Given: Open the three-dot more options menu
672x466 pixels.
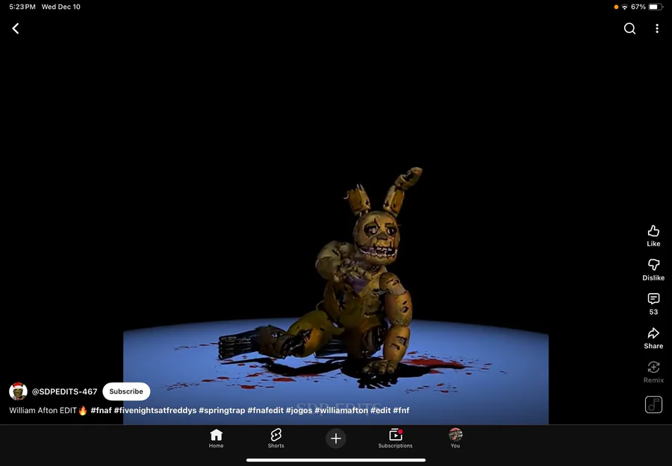Looking at the screenshot, I should tap(657, 28).
